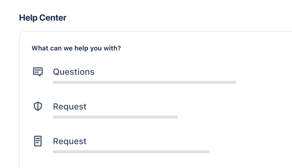
Task: Click the gray bar under the shield Request
Action: click(x=115, y=117)
